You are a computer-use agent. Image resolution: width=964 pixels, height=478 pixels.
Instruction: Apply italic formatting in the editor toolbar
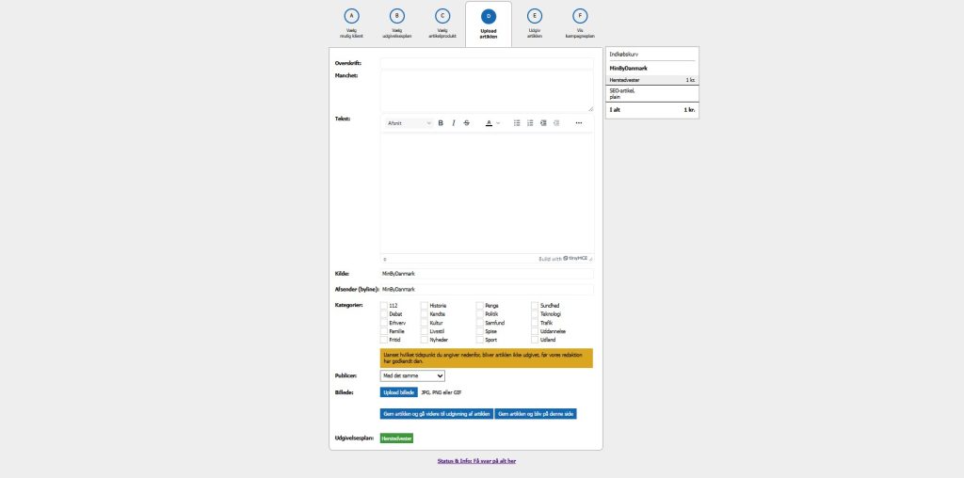click(454, 123)
